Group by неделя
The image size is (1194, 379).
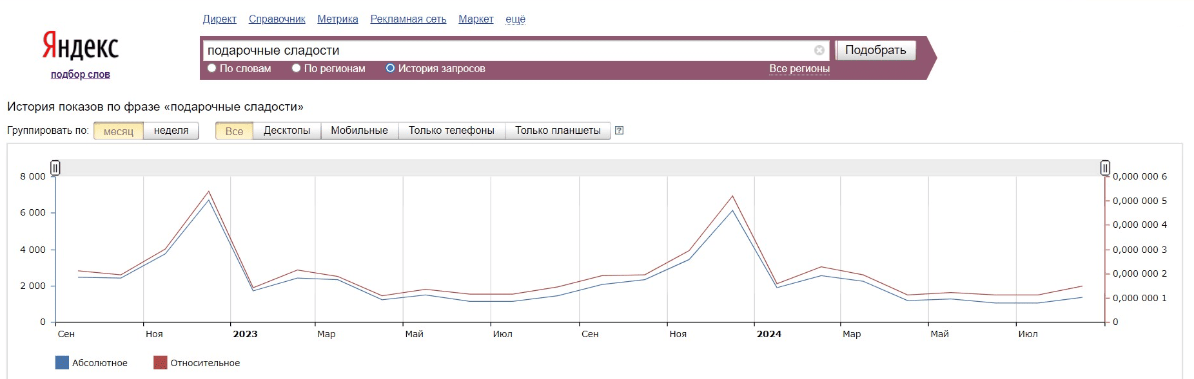[x=171, y=131]
